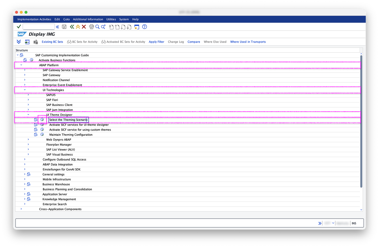Open the Goto menu

[x=67, y=19]
